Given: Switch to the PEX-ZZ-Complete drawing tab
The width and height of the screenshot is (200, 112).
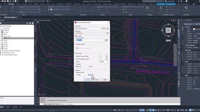Looking at the screenshot, I should 10,17.
